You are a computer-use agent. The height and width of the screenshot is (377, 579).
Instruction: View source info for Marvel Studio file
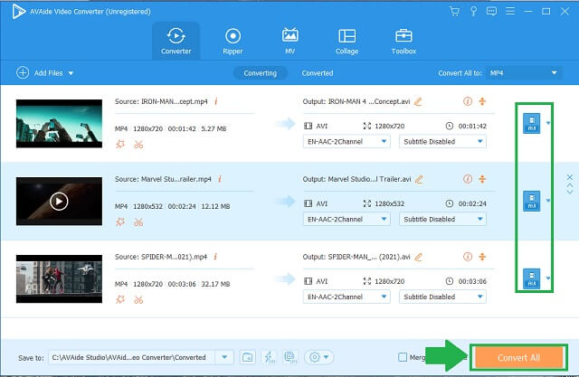[220, 179]
